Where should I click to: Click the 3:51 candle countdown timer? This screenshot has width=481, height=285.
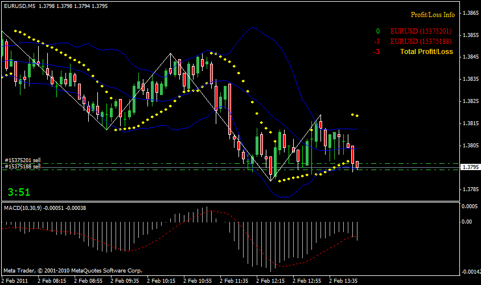coord(19,192)
